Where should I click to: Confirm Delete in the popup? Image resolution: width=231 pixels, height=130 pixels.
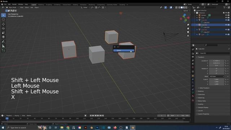(x=124, y=51)
